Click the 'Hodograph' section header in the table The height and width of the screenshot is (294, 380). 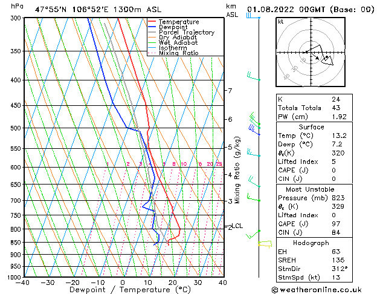[311, 243]
